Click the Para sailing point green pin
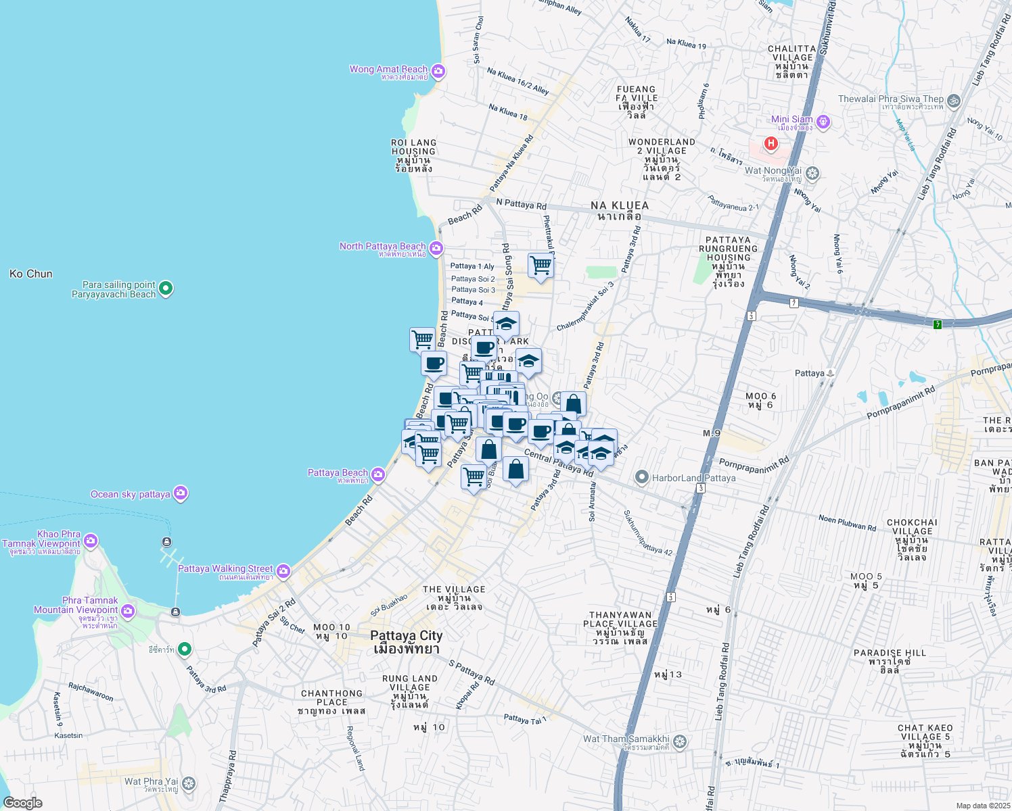This screenshot has height=811, width=1012. (166, 289)
